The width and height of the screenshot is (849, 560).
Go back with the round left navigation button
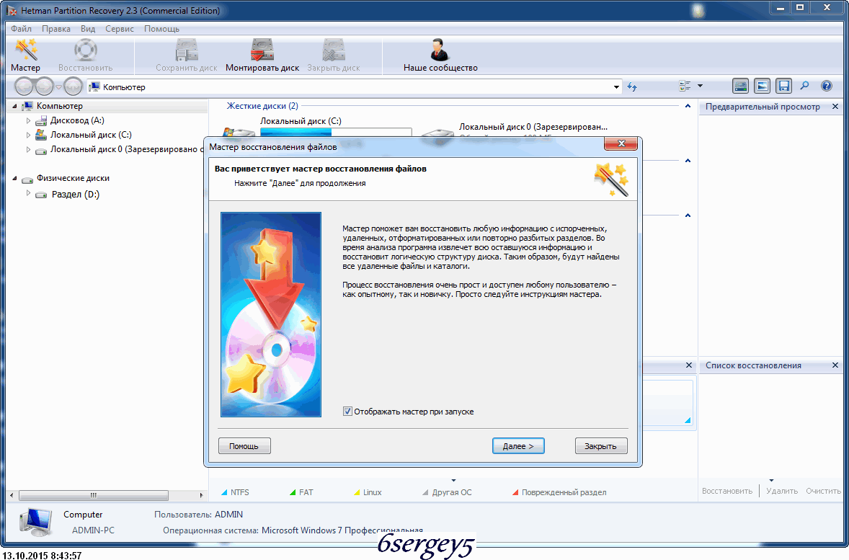(x=25, y=86)
